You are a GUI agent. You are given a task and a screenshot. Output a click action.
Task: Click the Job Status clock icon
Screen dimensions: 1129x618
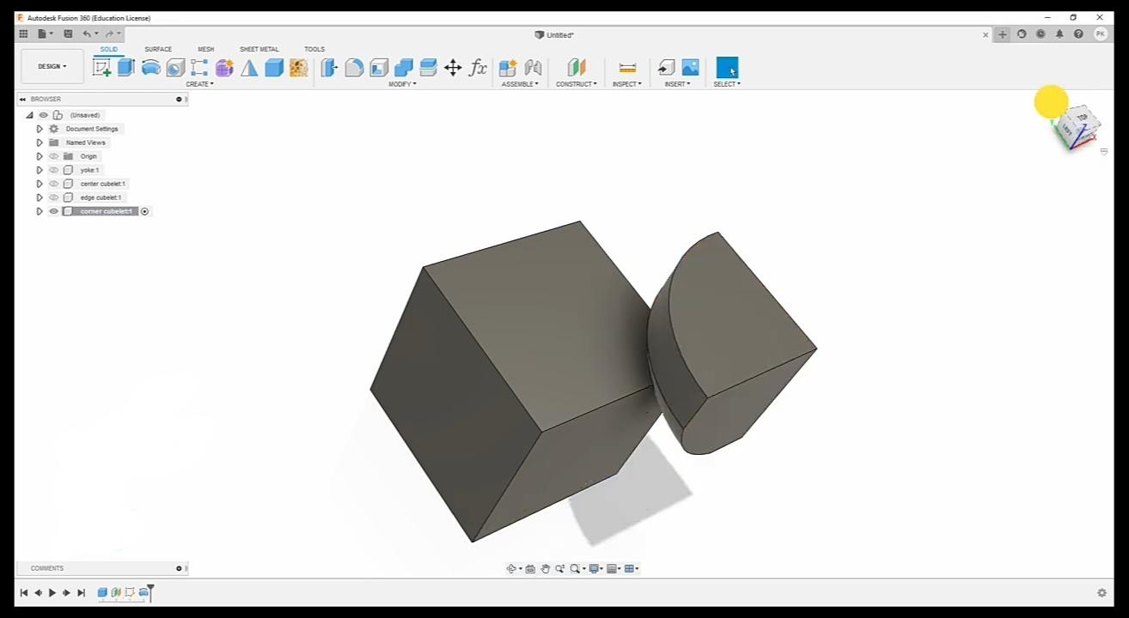(x=1041, y=34)
